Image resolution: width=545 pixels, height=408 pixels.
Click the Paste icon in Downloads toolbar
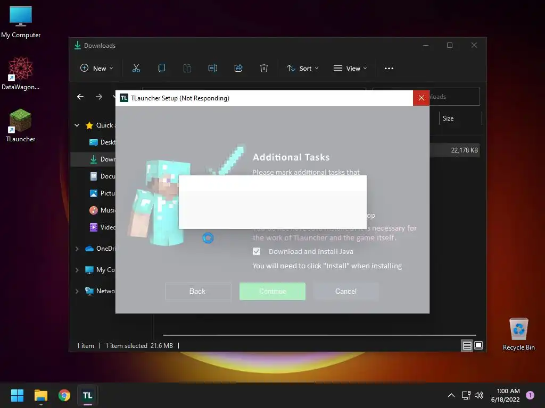tap(187, 68)
